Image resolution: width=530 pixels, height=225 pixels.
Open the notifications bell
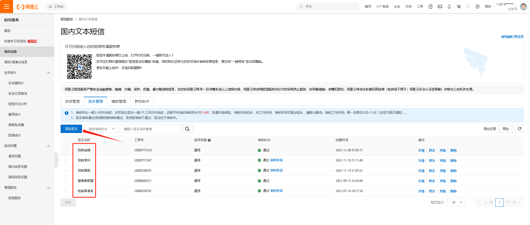click(449, 7)
